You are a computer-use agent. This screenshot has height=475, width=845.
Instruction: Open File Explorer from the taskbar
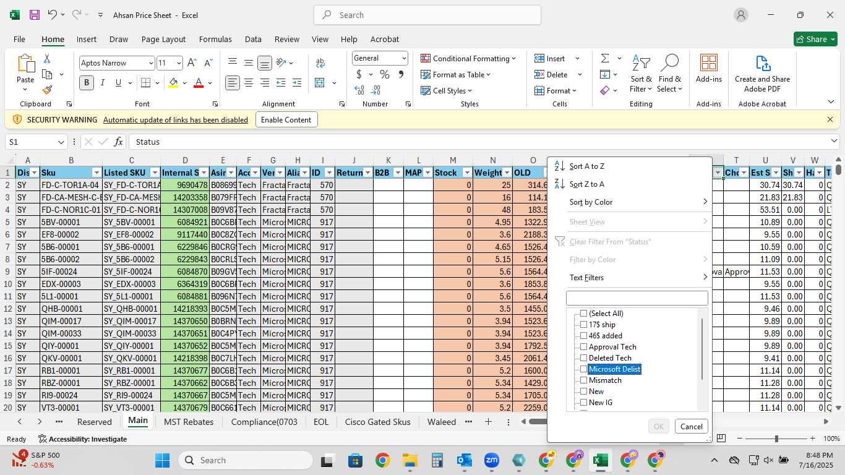coord(410,460)
